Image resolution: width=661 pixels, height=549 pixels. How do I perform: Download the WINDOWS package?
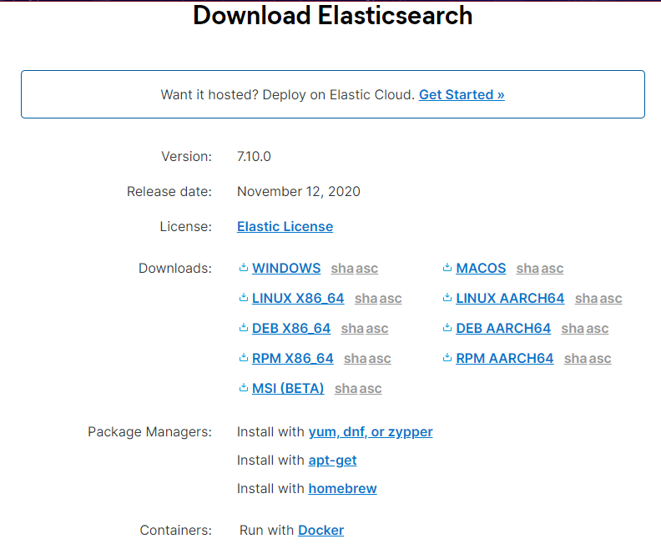coord(286,269)
